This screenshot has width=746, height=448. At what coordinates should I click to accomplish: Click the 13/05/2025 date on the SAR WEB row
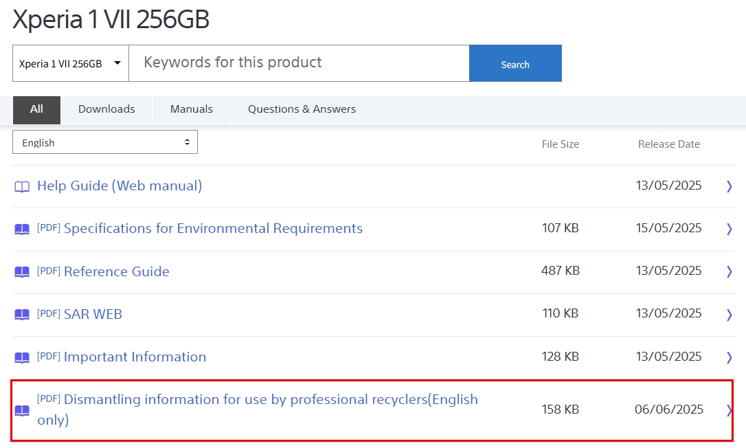coord(669,313)
